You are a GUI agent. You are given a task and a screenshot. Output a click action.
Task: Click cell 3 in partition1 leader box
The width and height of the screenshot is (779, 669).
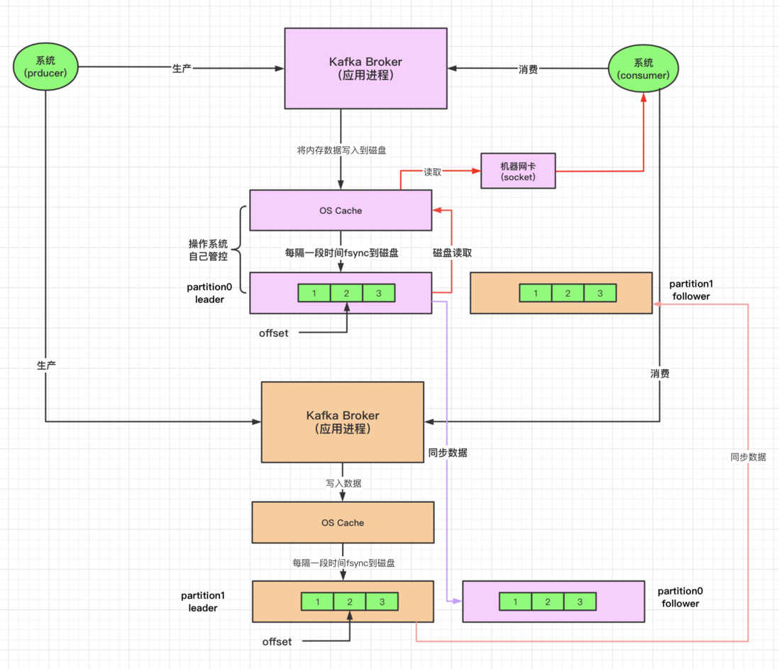point(382,602)
